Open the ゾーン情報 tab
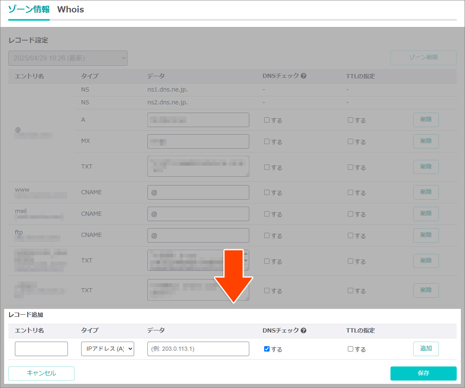The image size is (465, 388). (29, 10)
